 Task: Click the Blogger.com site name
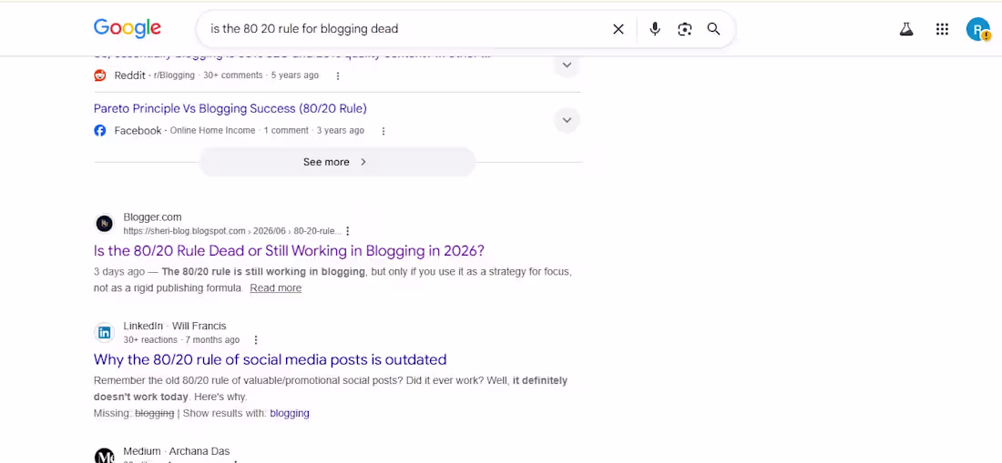point(152,216)
